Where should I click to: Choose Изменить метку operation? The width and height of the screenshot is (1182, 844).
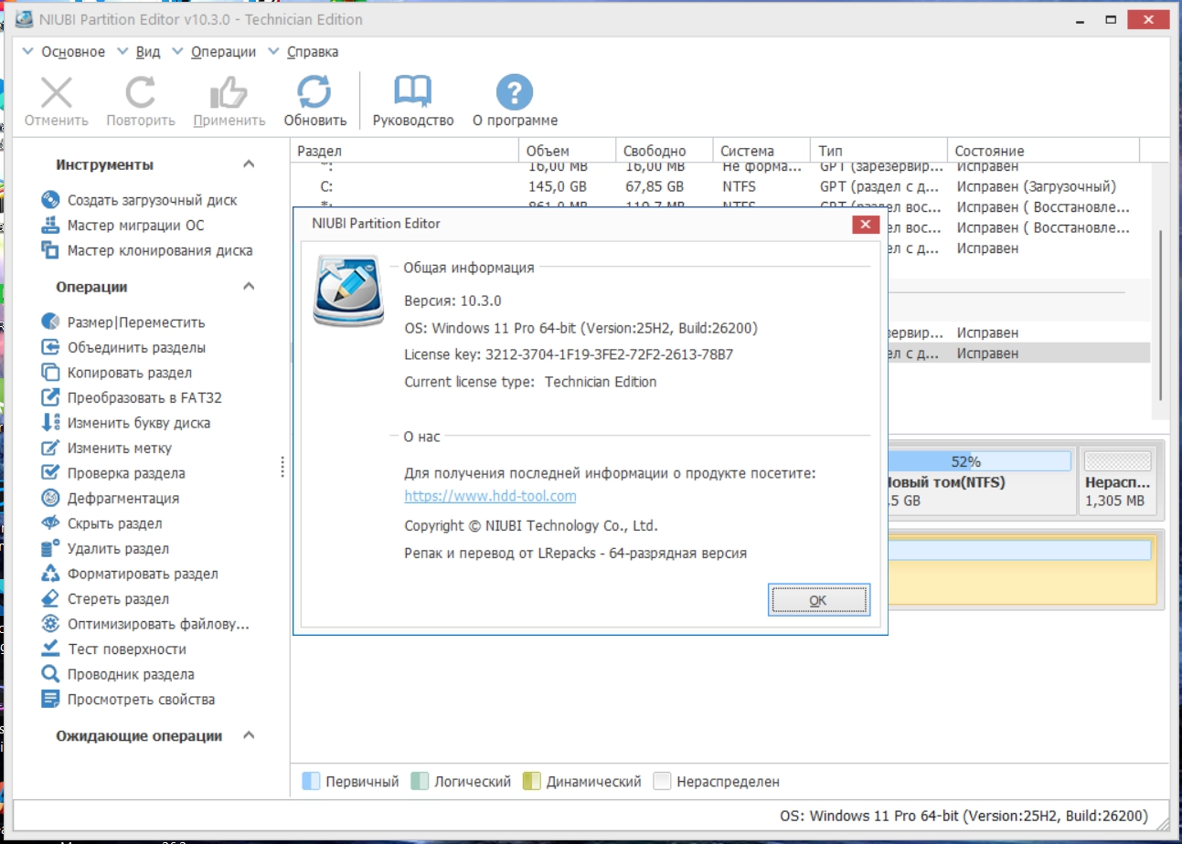point(106,448)
